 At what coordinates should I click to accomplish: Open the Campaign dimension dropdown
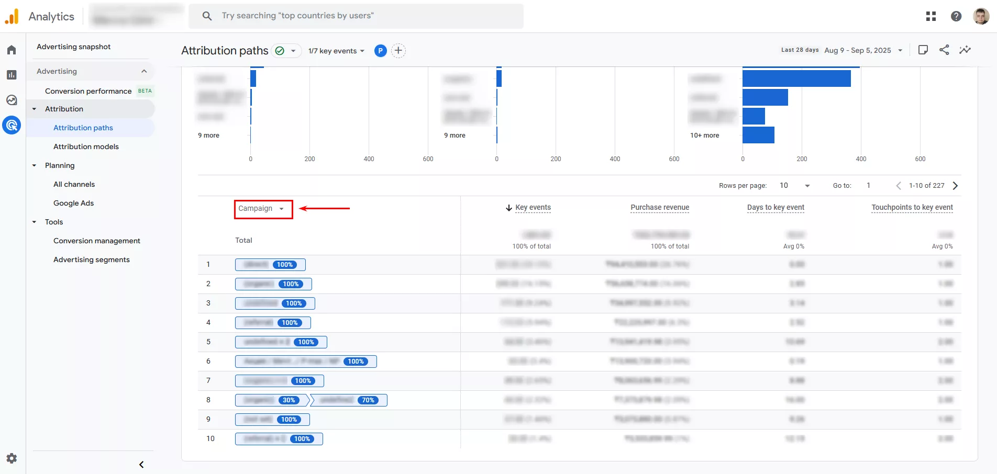(262, 209)
